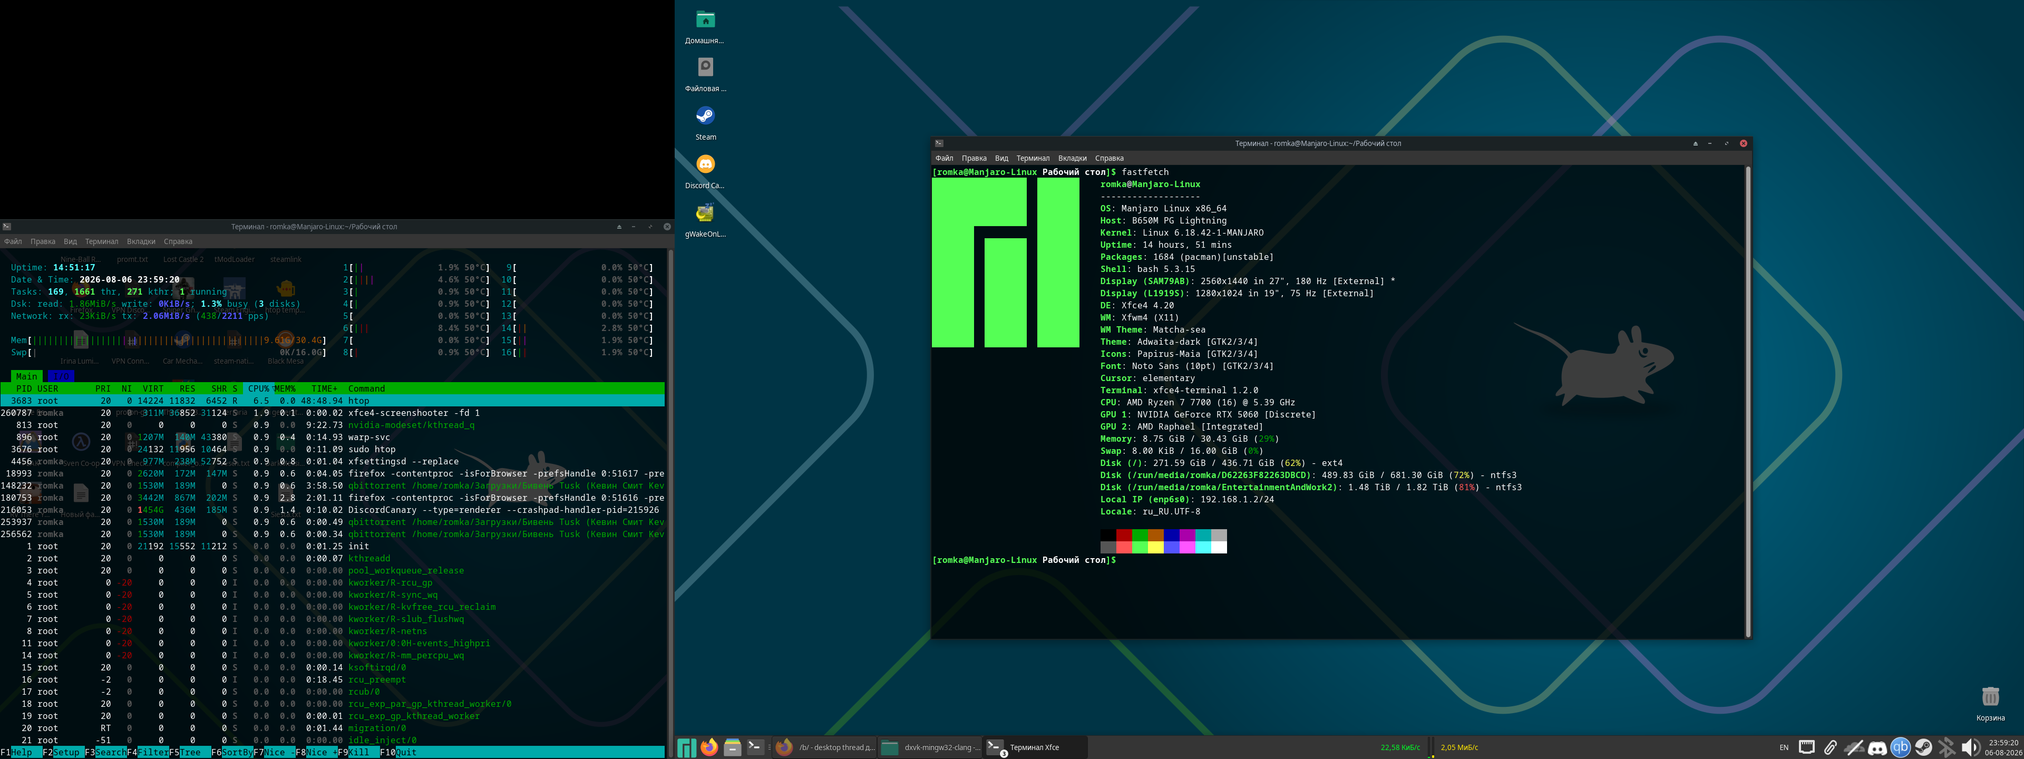Open 'Вкладки' menu in the htop terminal
This screenshot has width=2024, height=759.
[141, 241]
